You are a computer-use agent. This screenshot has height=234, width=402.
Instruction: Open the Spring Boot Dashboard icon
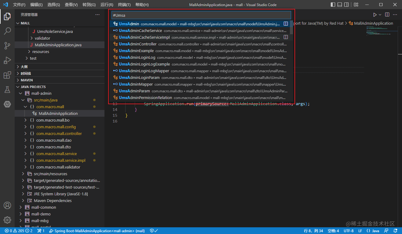[x=7, y=104]
